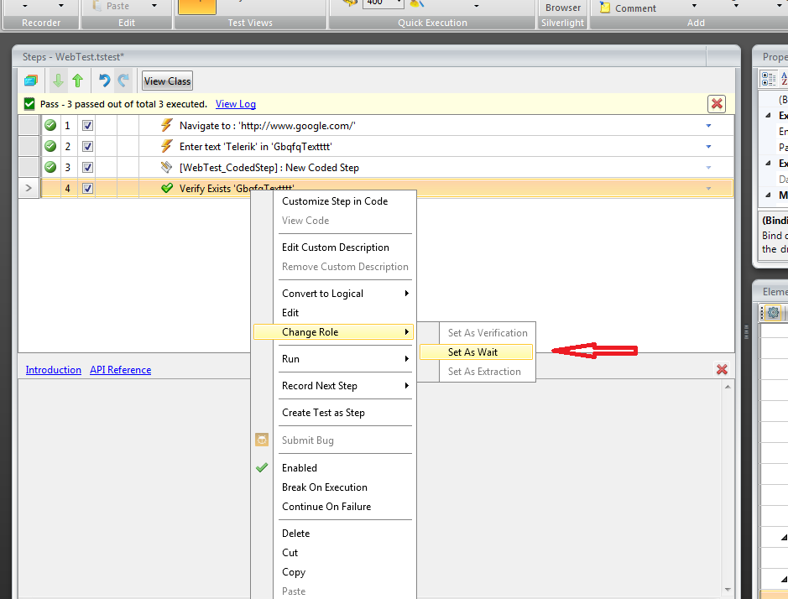
Task: Click lightning icon of Enter text step
Action: [166, 146]
